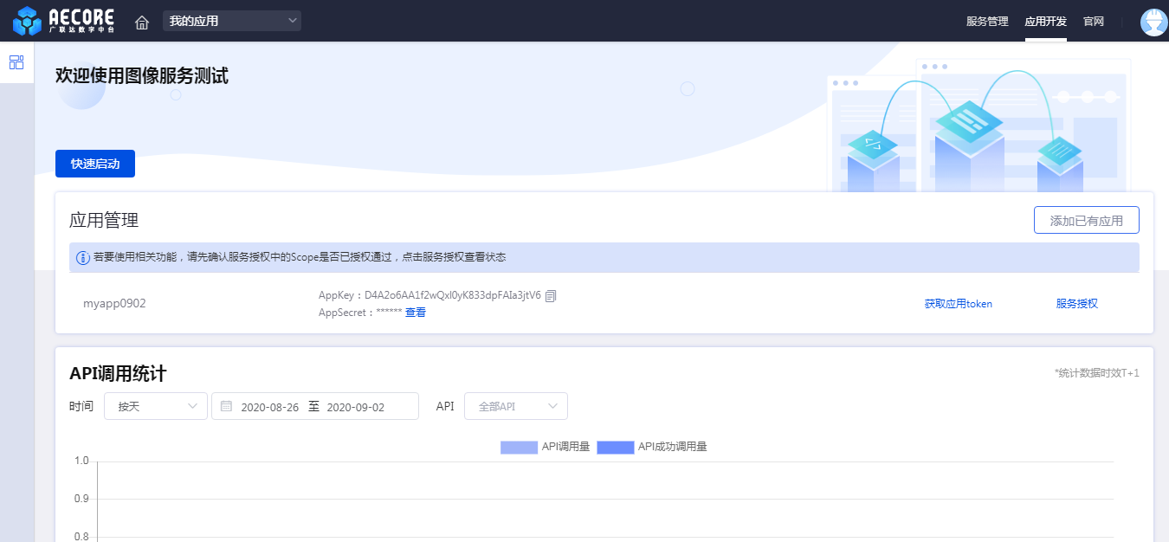
Task: Expand the 全部API filter dropdown
Action: (x=516, y=406)
